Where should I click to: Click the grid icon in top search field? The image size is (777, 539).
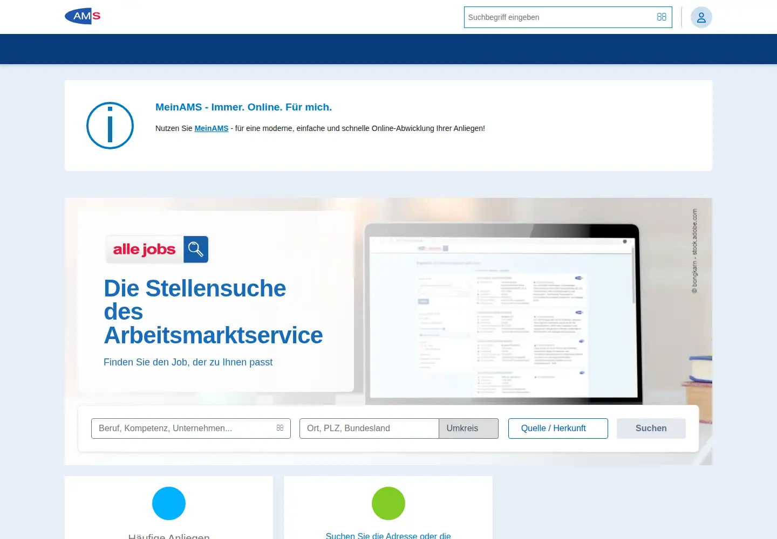[662, 17]
